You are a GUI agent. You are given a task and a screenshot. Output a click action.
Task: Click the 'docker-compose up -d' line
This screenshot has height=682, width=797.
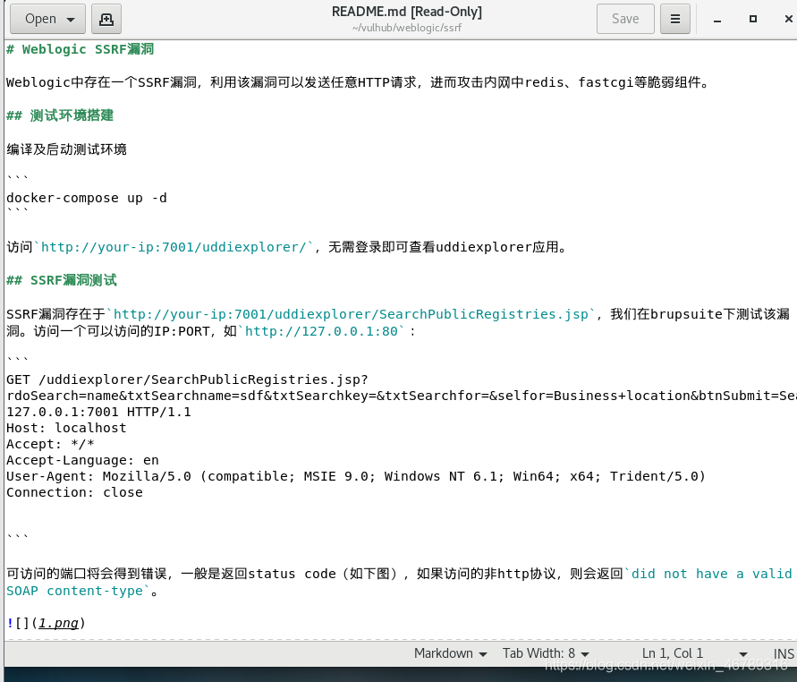pyautogui.click(x=87, y=198)
